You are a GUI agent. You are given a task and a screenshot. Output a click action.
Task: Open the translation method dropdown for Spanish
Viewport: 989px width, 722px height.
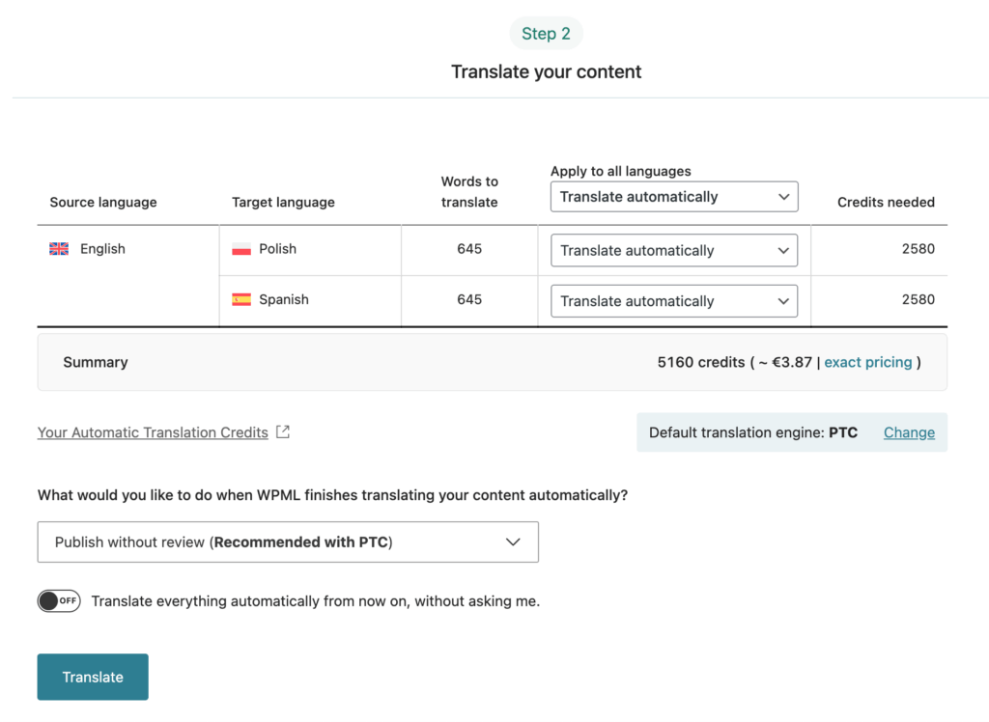673,300
